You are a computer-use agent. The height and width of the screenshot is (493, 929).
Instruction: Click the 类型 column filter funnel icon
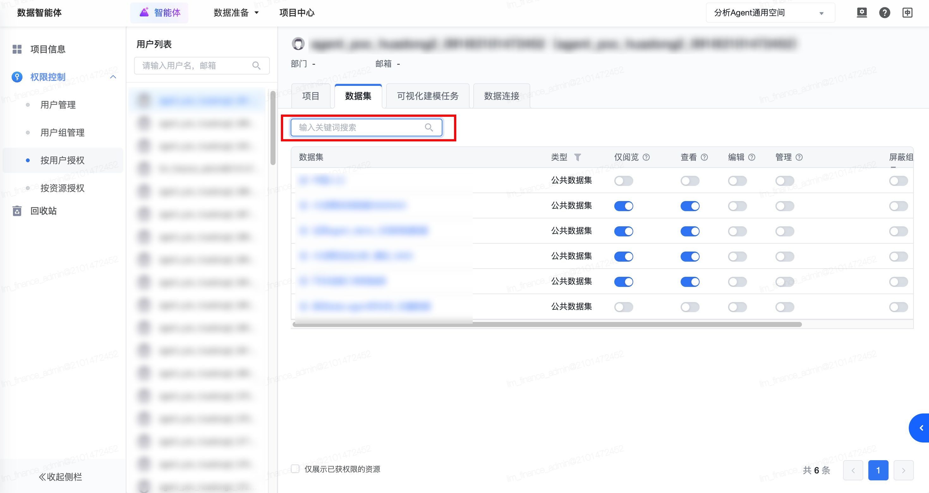pyautogui.click(x=577, y=157)
